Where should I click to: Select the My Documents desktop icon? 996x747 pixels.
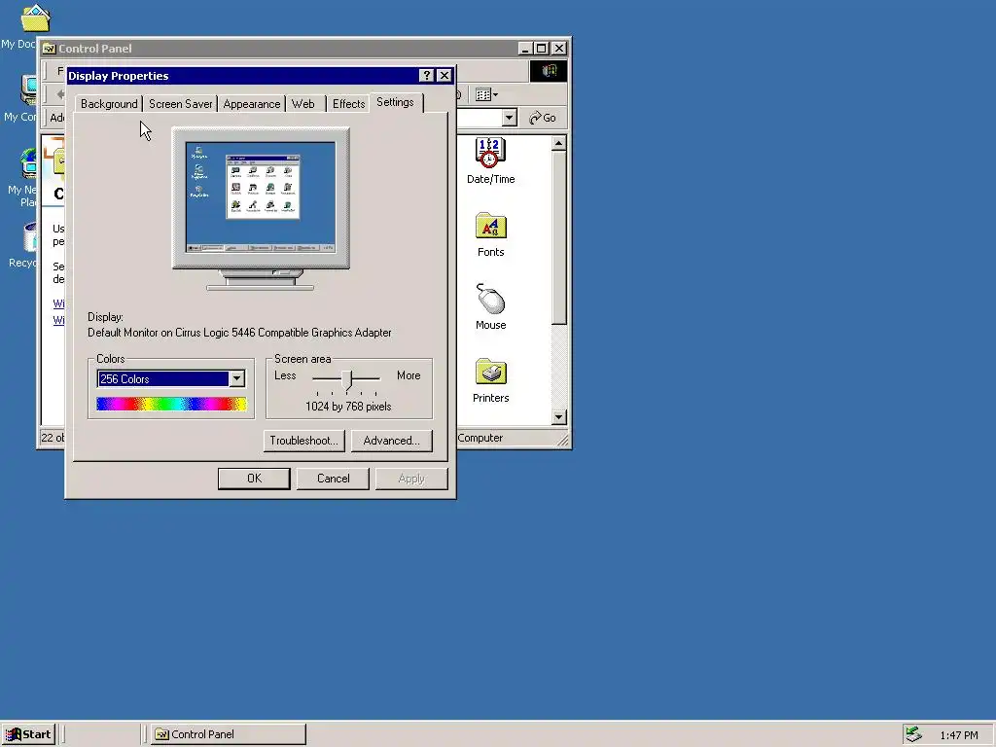pyautogui.click(x=35, y=18)
